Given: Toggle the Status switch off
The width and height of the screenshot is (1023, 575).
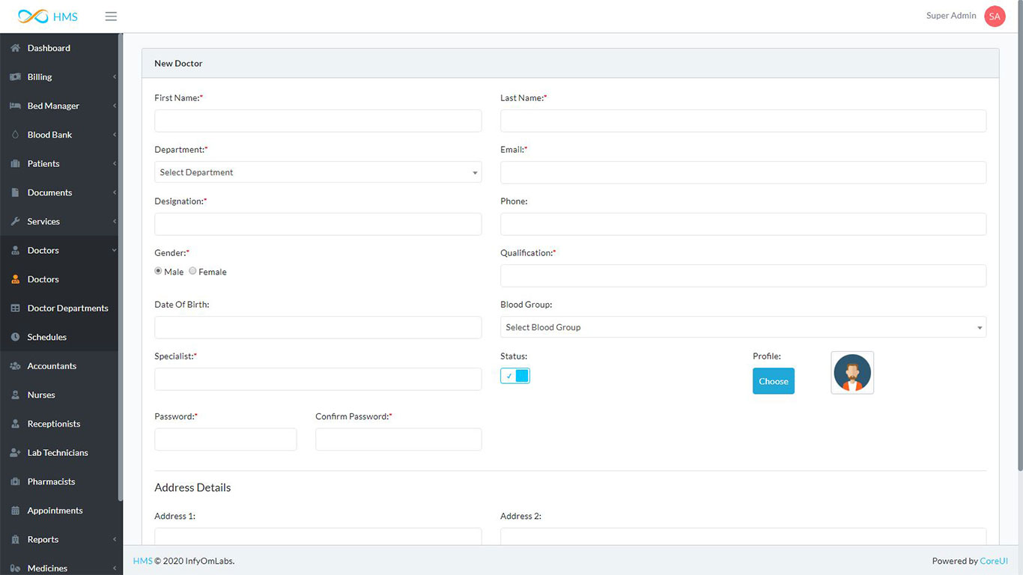Looking at the screenshot, I should [515, 376].
